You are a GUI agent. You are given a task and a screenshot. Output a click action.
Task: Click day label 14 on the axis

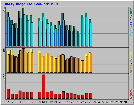pos(59,102)
